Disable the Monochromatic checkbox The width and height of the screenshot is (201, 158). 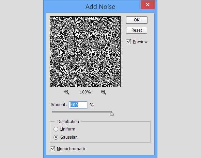tap(52, 149)
